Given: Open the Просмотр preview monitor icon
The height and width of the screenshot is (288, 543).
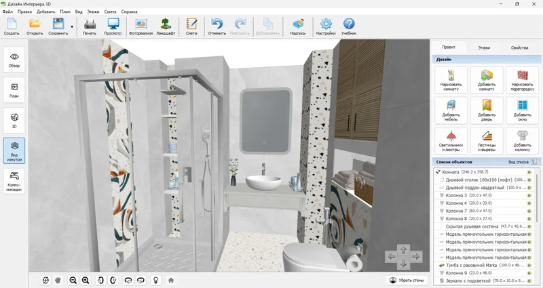Looking at the screenshot, I should [x=113, y=26].
